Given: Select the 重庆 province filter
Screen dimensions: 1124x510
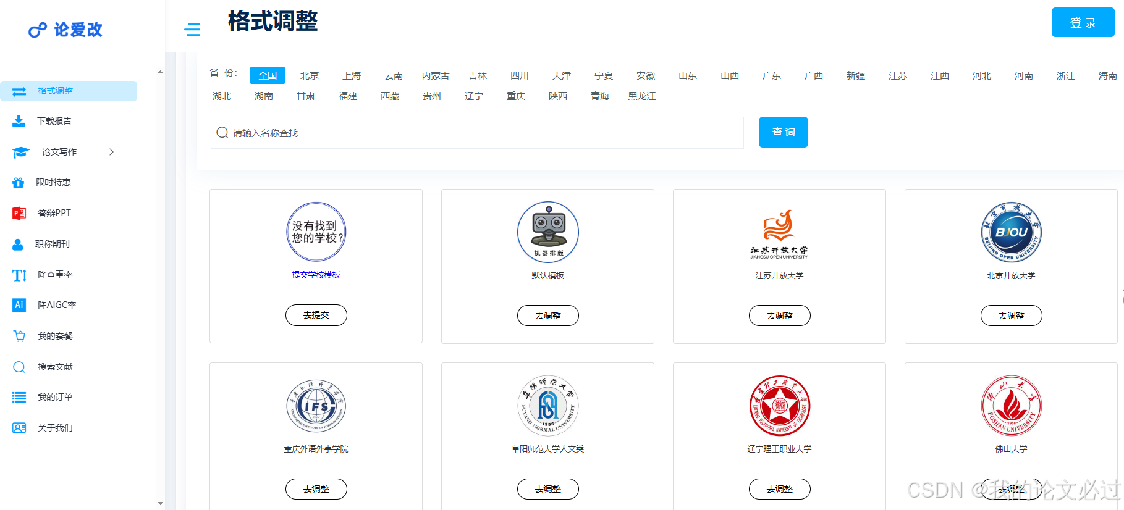Looking at the screenshot, I should click(516, 96).
